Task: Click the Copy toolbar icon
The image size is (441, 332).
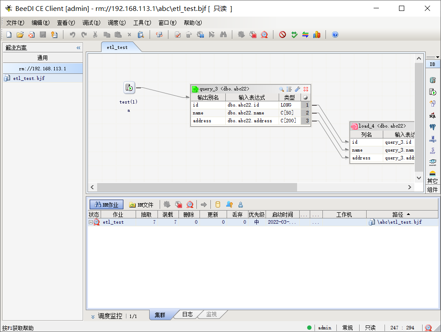Action: (x=107, y=35)
